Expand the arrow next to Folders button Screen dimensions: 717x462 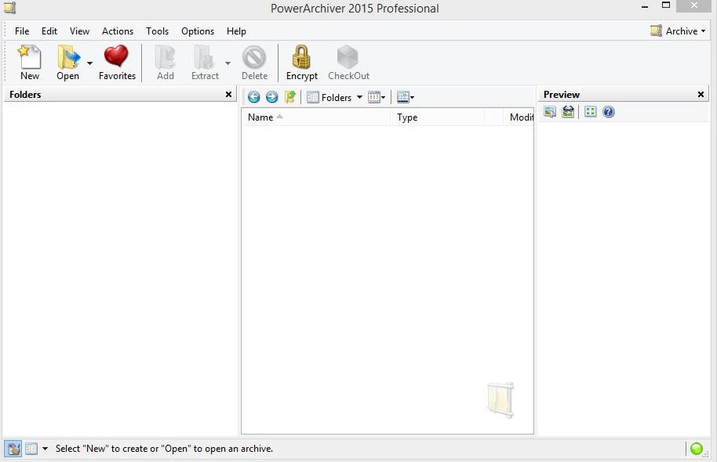(359, 97)
